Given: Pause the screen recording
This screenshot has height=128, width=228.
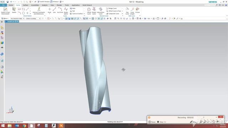Looking at the screenshot, I should click(x=152, y=122).
